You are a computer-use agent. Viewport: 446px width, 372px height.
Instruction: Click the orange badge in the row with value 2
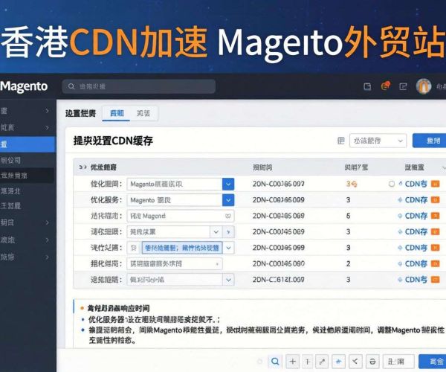coord(435,264)
